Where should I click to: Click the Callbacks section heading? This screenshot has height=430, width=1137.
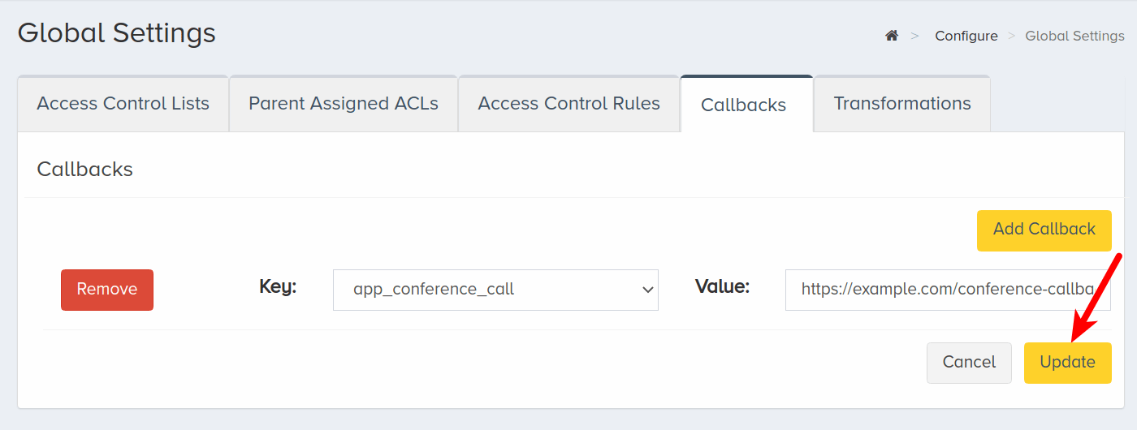pos(84,170)
